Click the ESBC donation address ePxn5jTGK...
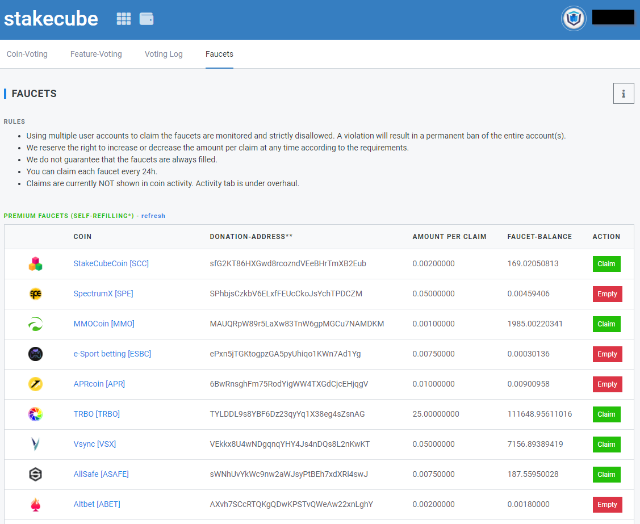Screen dimensions: 640x524 point(285,354)
